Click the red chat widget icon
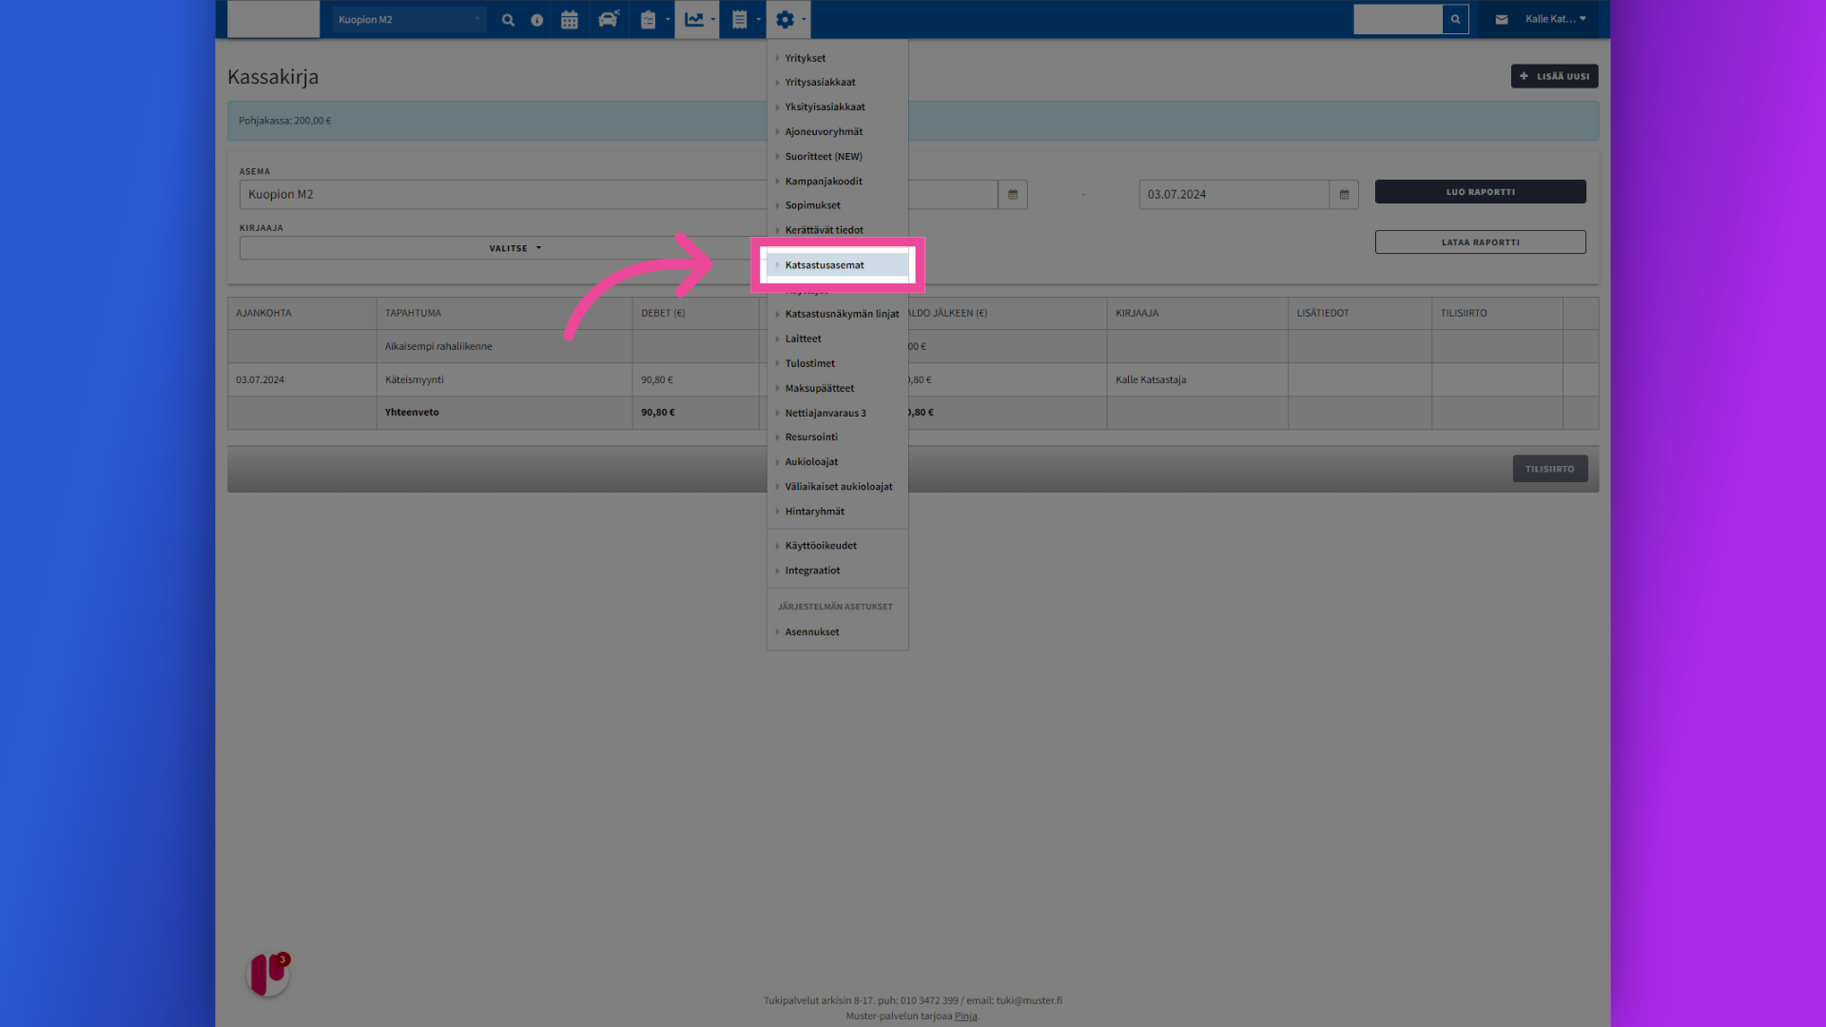 point(268,974)
